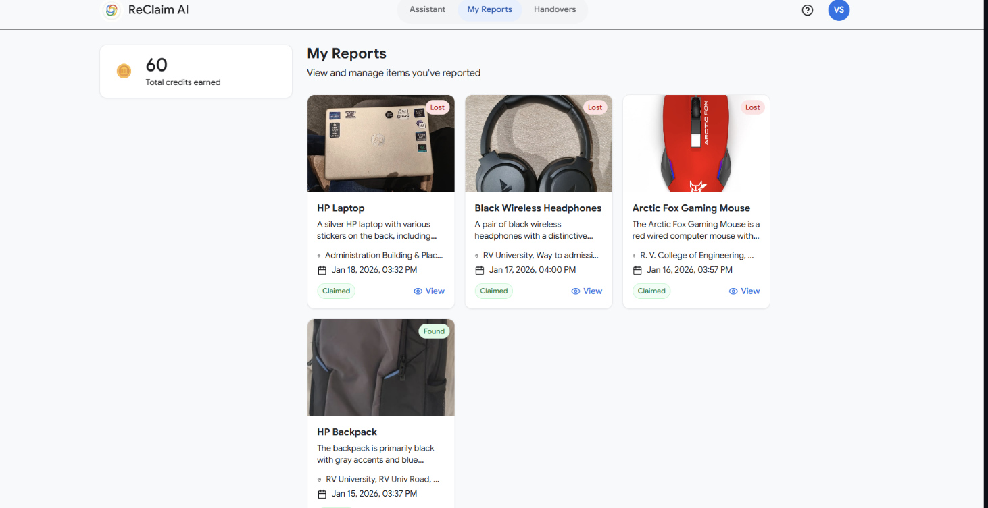The width and height of the screenshot is (988, 508).
Task: Click the Lost badge on headphones card
Action: [595, 107]
